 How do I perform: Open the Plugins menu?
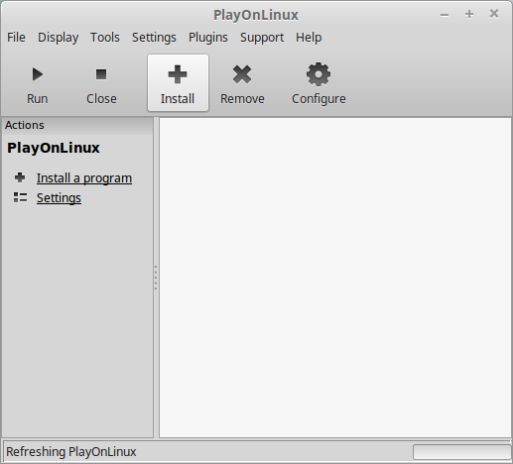[208, 38]
